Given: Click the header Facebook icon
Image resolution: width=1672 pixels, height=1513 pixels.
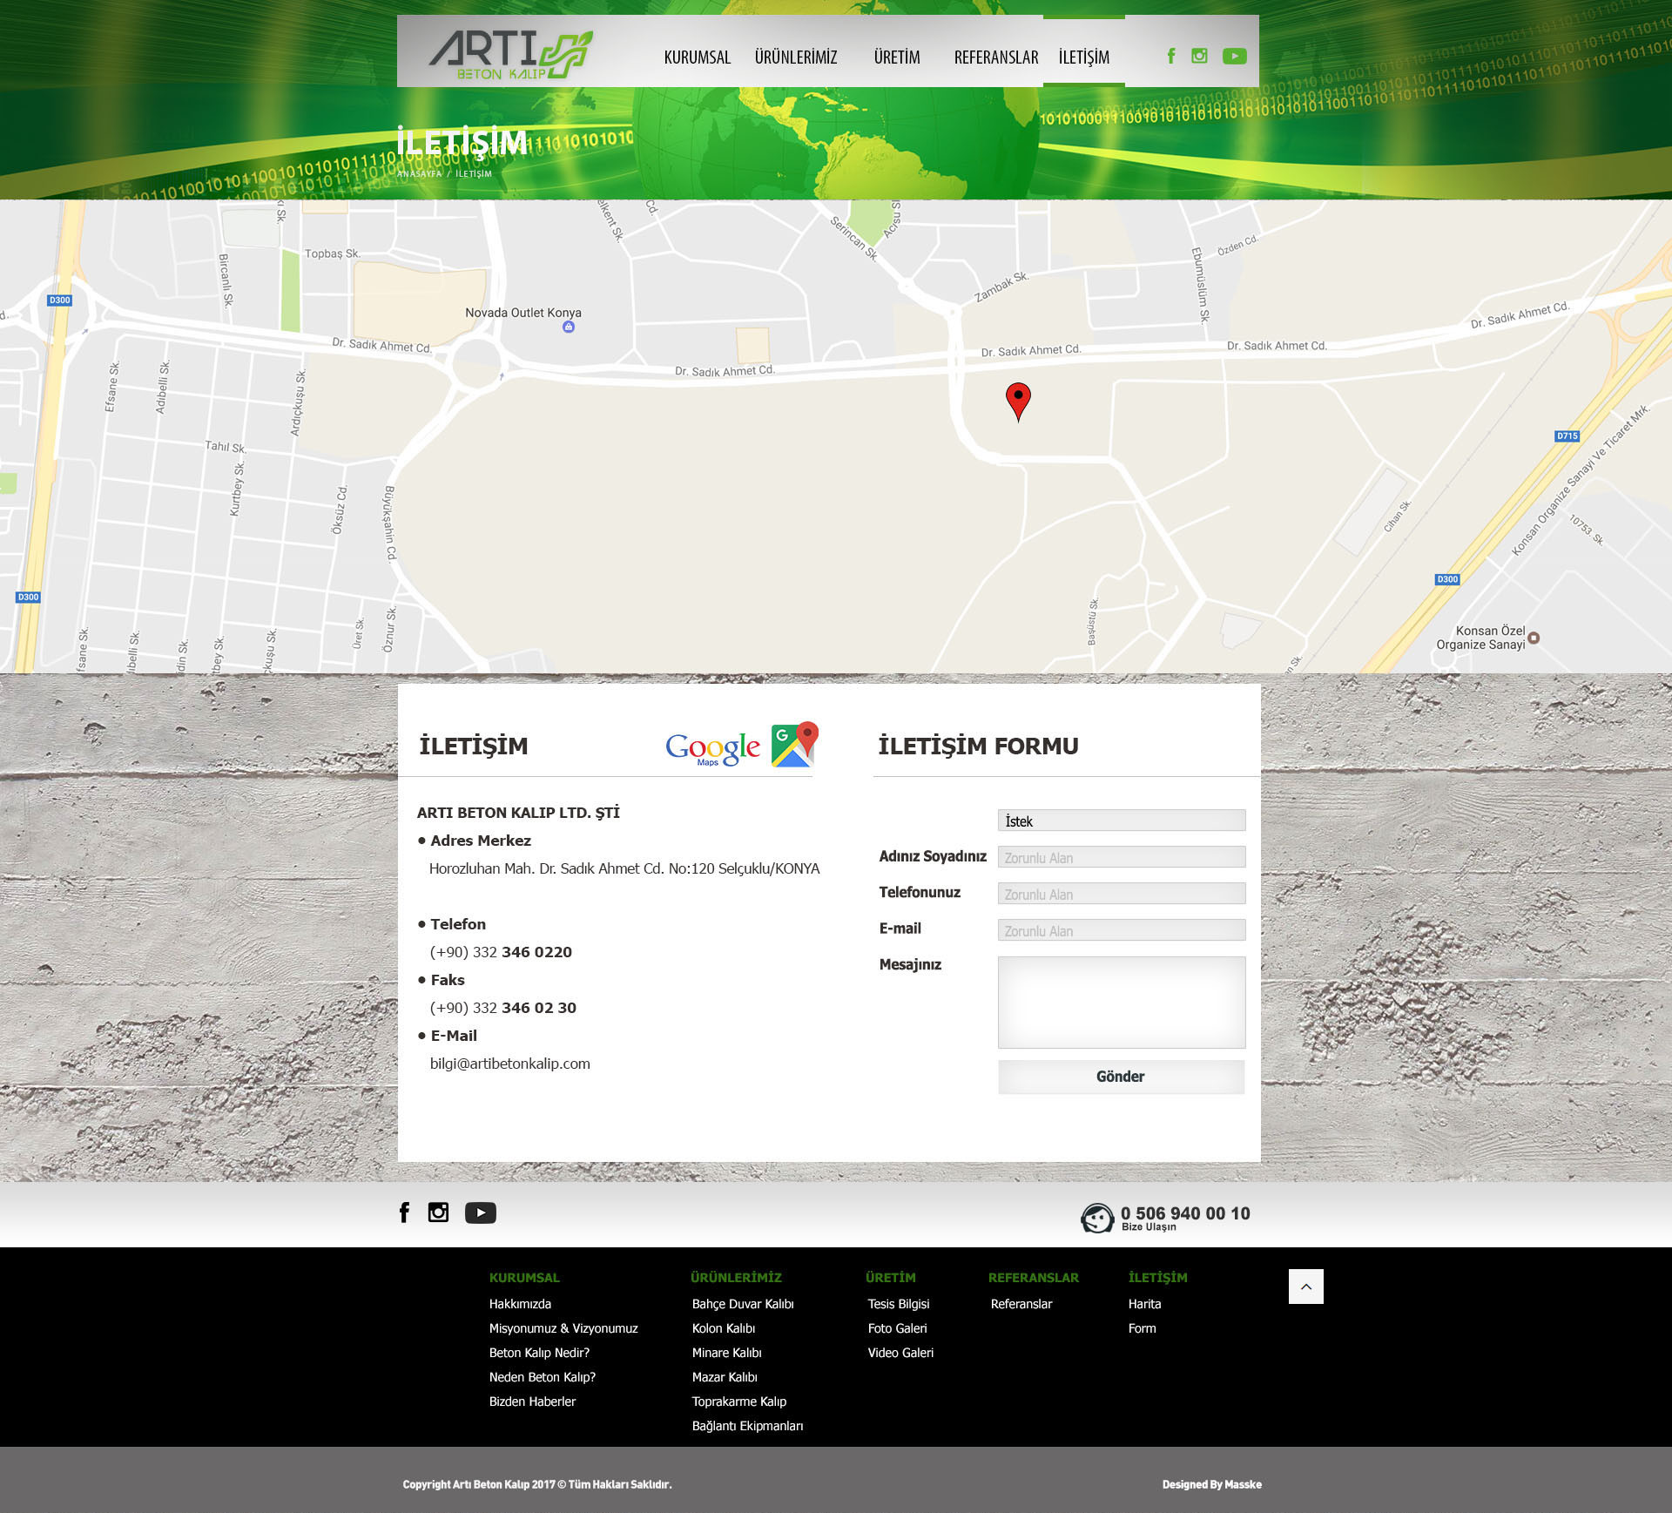Looking at the screenshot, I should pos(1171,56).
